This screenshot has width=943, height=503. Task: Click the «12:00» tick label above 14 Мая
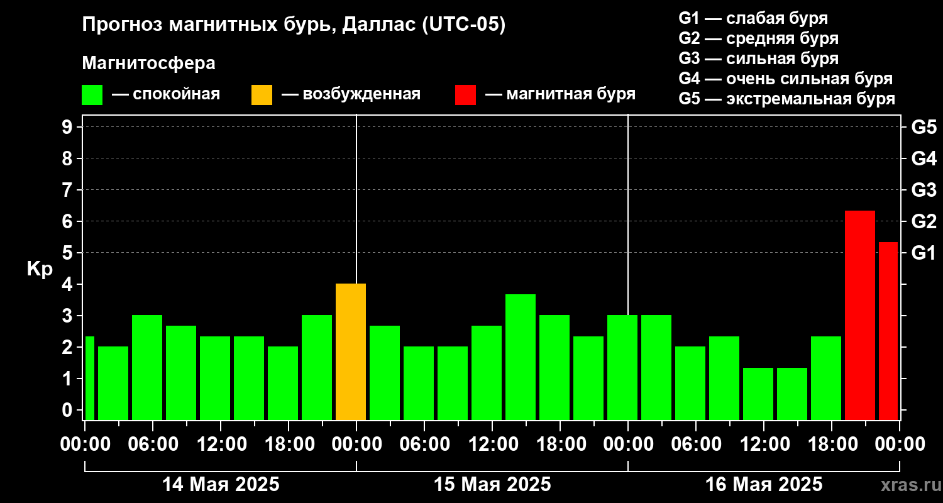pos(221,444)
